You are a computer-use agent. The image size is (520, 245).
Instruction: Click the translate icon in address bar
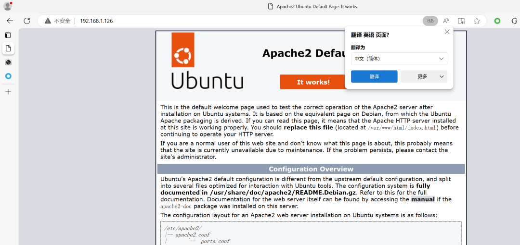(x=430, y=21)
